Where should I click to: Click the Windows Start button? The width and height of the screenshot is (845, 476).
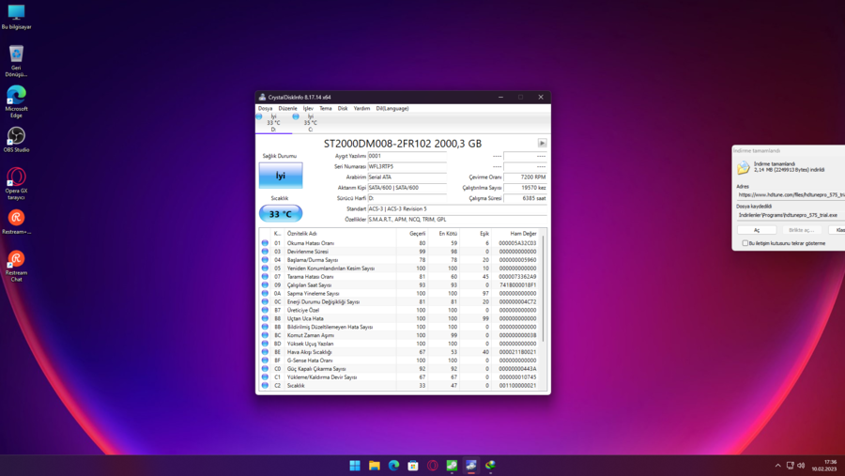point(355,465)
